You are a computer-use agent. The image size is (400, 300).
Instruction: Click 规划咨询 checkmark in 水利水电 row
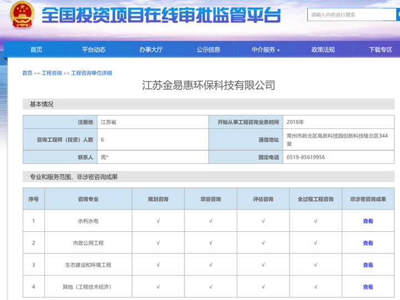158,221
